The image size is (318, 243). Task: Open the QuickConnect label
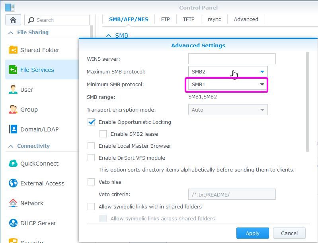pyautogui.click(x=39, y=164)
